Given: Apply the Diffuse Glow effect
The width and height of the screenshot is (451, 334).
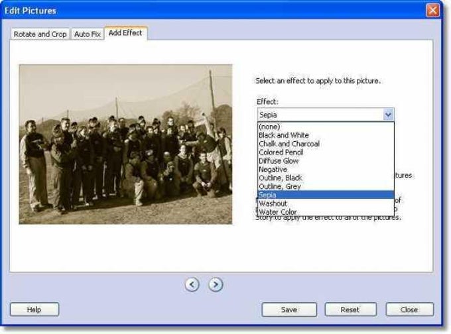Looking at the screenshot, I should click(x=326, y=160).
